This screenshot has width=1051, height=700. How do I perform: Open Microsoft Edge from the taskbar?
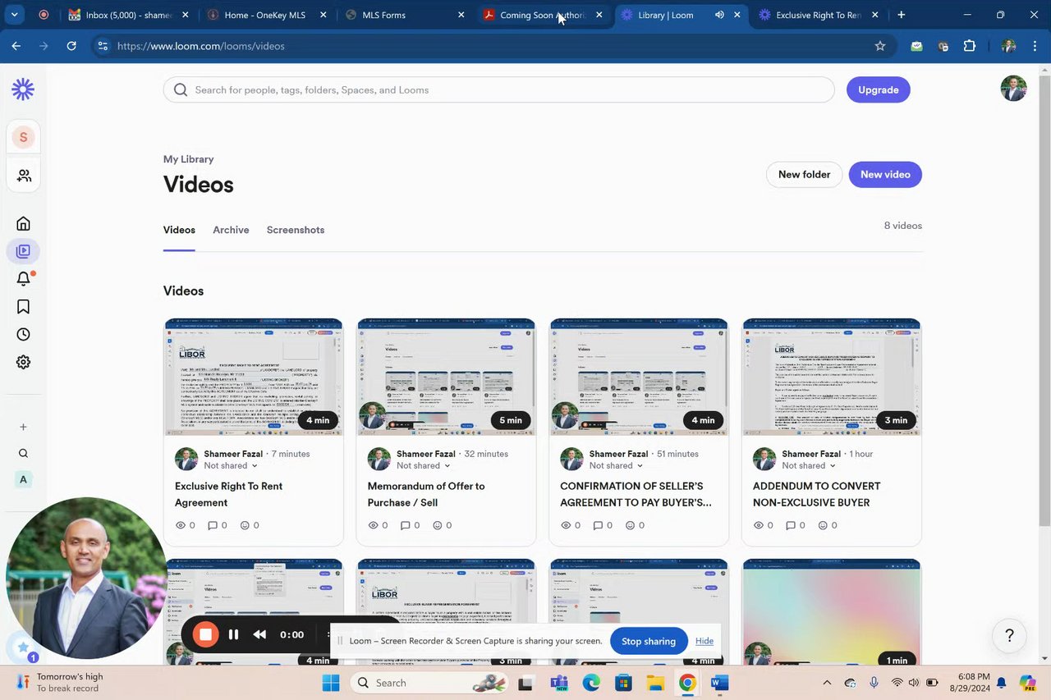point(591,683)
